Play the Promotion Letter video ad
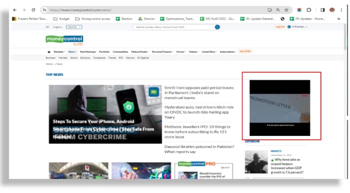 pos(279,108)
